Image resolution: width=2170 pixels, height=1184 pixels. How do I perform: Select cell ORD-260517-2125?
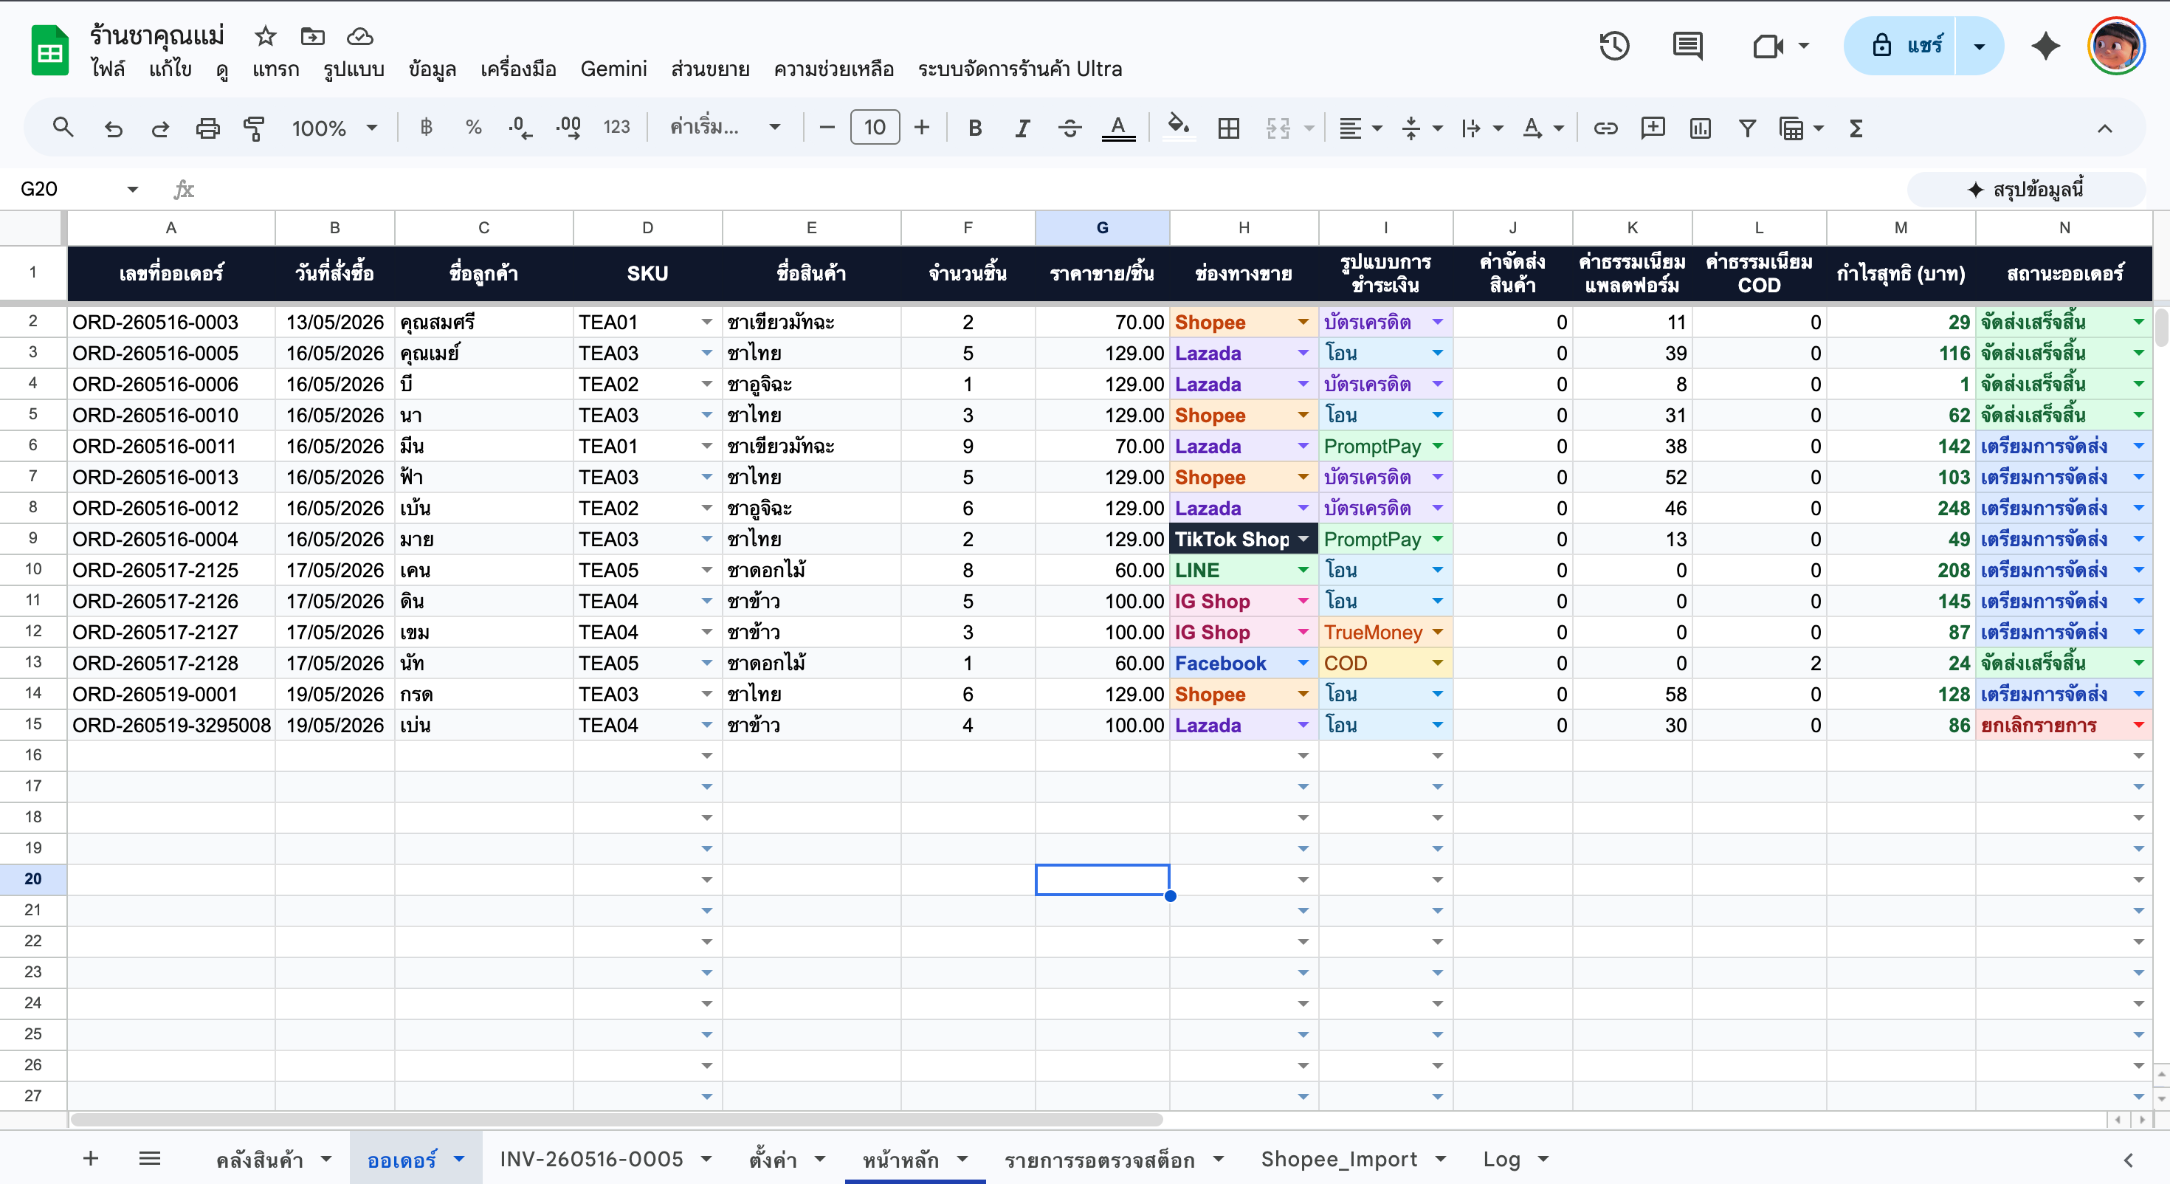pos(171,570)
